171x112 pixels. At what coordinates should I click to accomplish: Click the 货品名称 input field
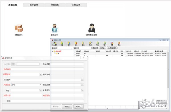click(47, 69)
